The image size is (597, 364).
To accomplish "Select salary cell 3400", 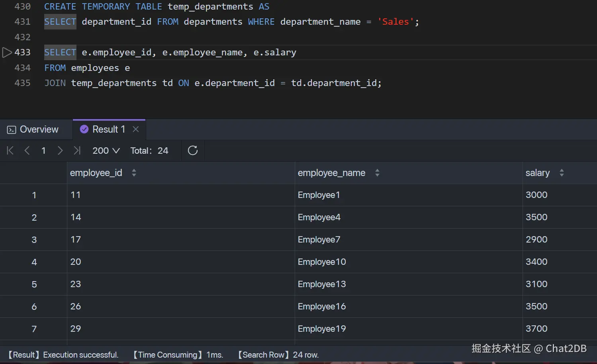I will coord(560,262).
